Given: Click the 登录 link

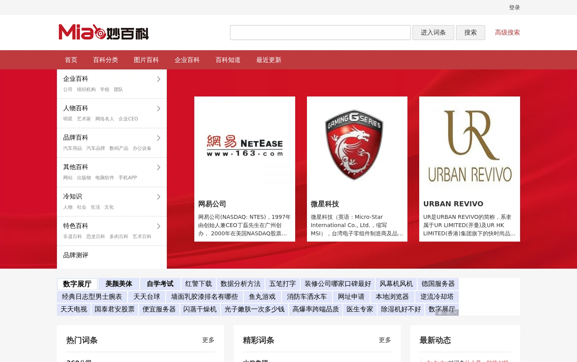Looking at the screenshot, I should click(x=515, y=7).
